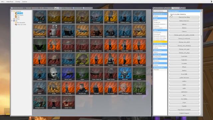213x120 pixels.
Task: Switch to the active NPCs spawn tab
Action: click(x=57, y=8)
